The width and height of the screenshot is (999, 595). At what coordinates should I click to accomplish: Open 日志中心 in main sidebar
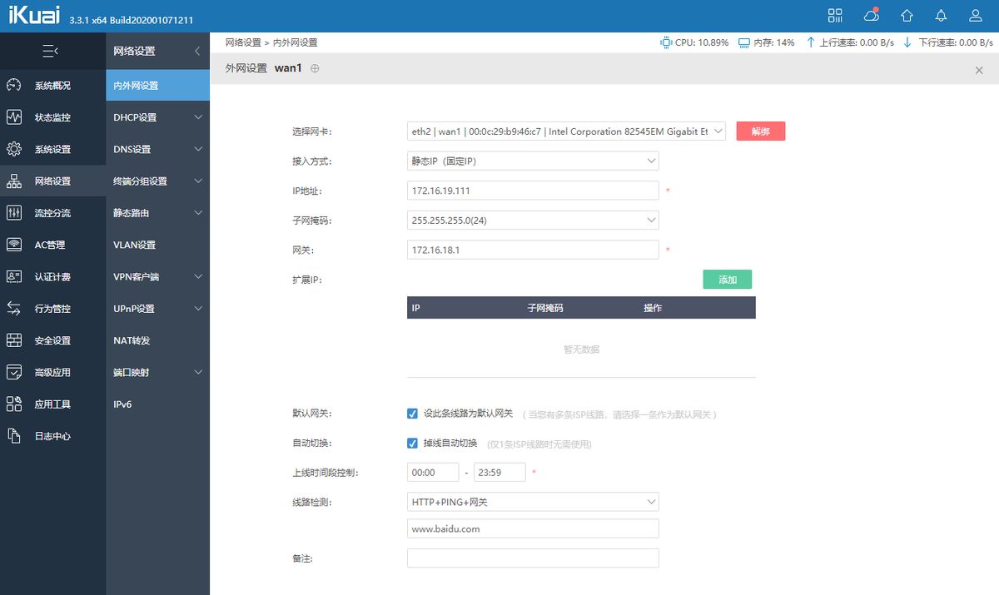tap(52, 436)
